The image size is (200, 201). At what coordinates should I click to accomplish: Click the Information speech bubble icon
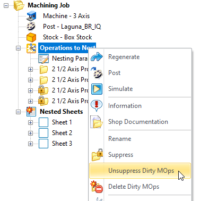97,106
